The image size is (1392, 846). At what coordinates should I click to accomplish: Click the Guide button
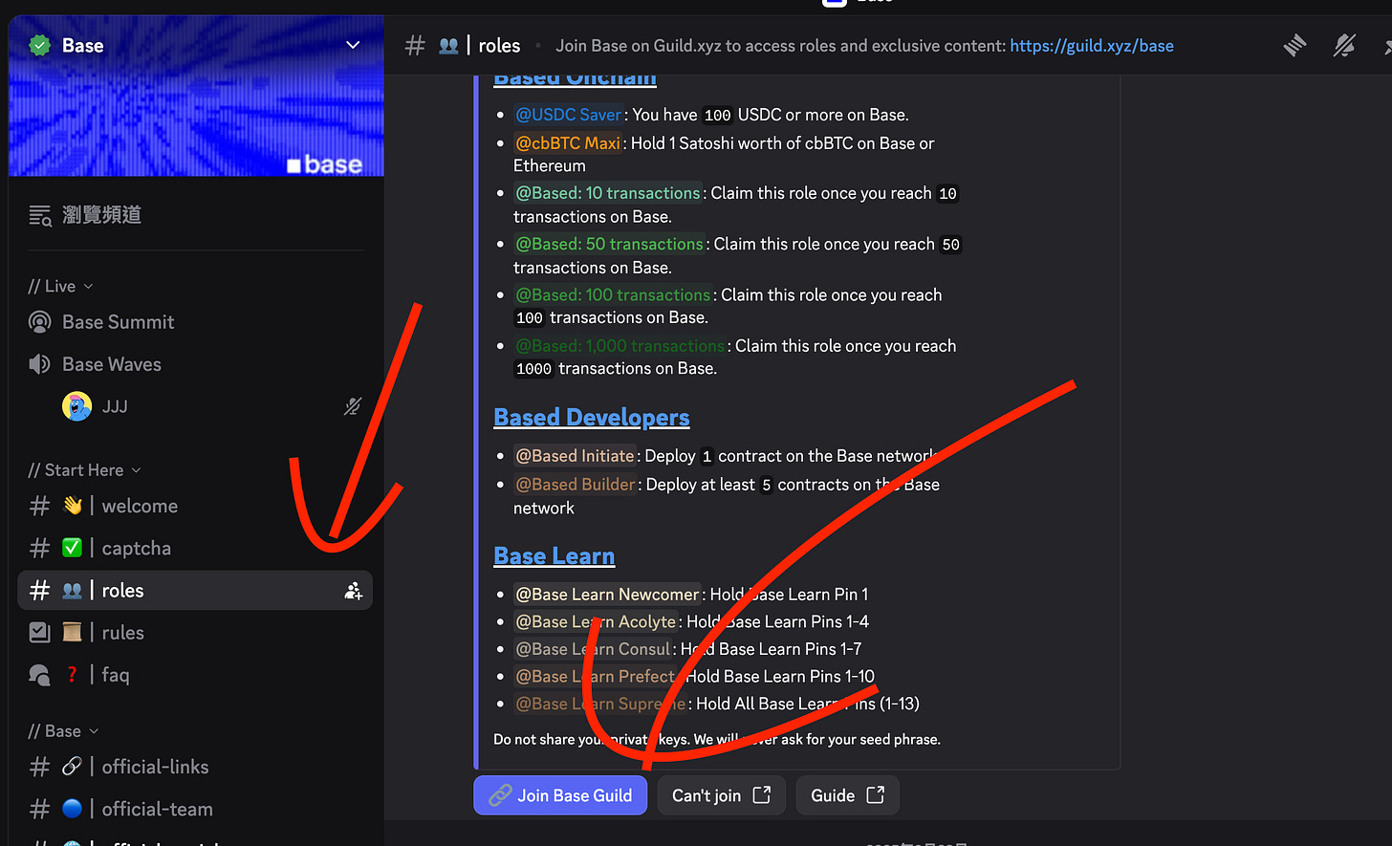pos(848,795)
